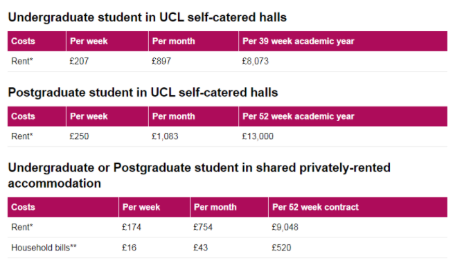Select the Postgraduate self-catered halls heading
This screenshot has height=263, width=453.
(143, 93)
